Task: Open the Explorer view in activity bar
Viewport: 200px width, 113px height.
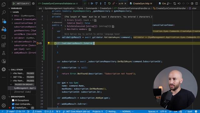Action: [3, 4]
